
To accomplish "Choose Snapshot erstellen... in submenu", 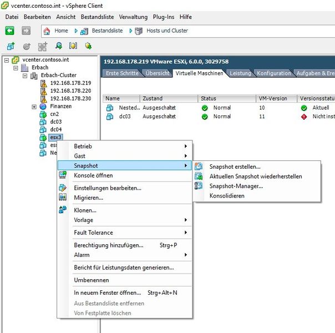I will point(257,167).
